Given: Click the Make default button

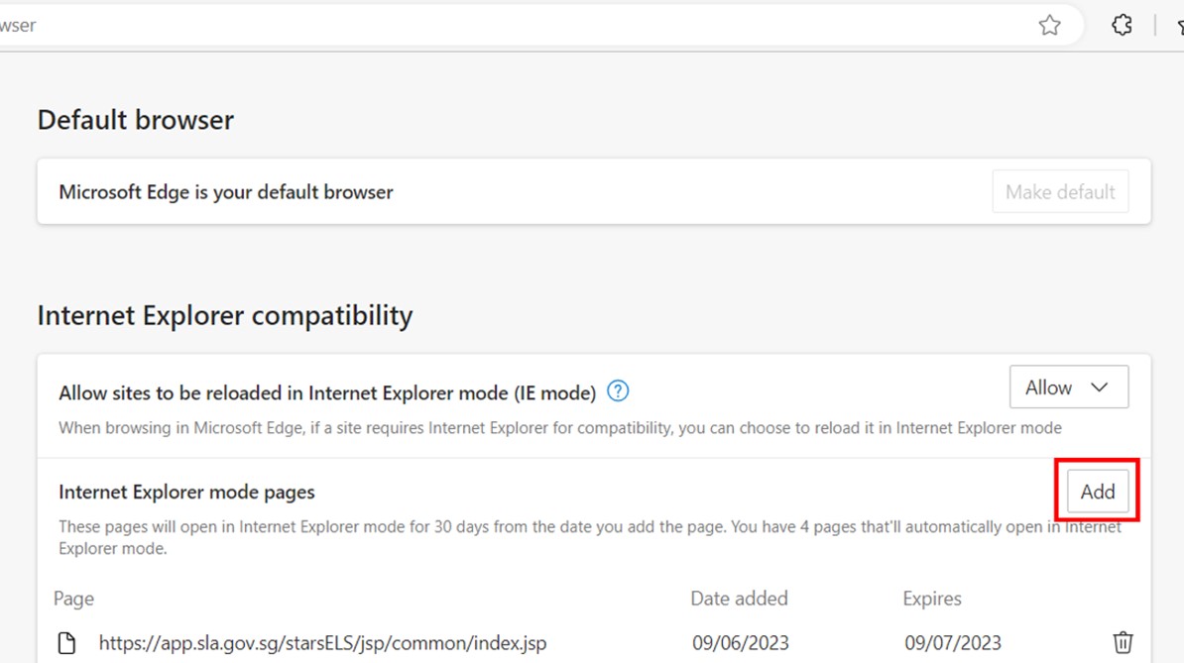Looking at the screenshot, I should point(1060,191).
